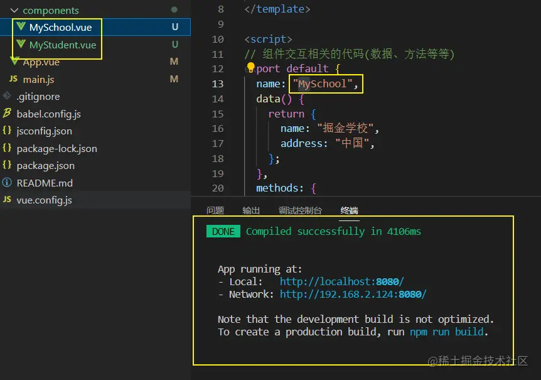
Task: Click the Vue icon beside MySchool.vue
Action: (21, 26)
